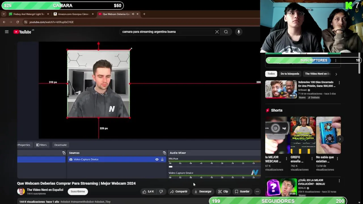The width and height of the screenshot is (363, 204).
Task: Toggle the eye visibility on Video Capture Device
Action: click(x=157, y=160)
